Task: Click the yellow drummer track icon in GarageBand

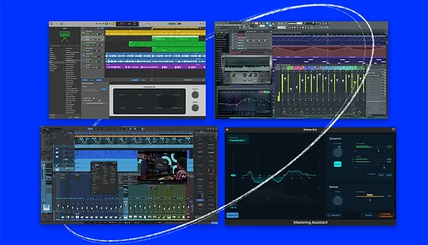Action: coord(83,32)
